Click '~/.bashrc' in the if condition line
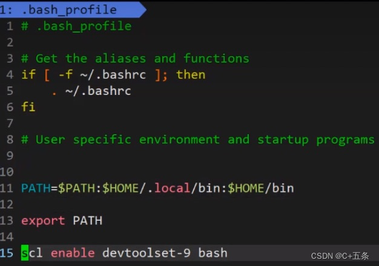Image resolution: width=379 pixels, height=266 pixels. (x=113, y=75)
